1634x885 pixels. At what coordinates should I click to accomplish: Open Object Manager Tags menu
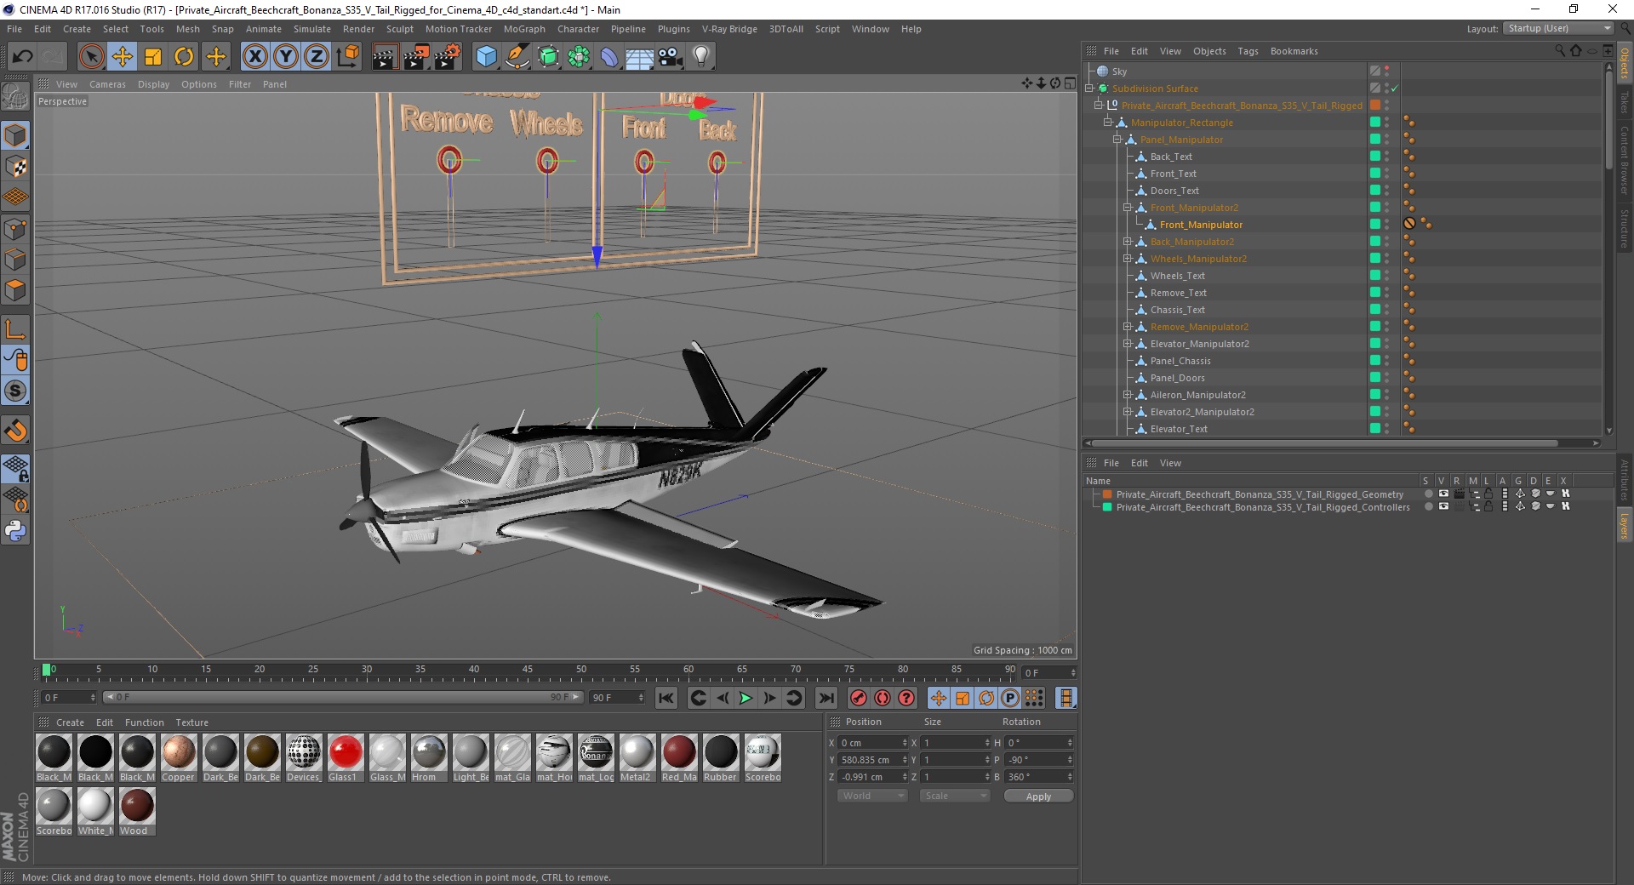1248,51
